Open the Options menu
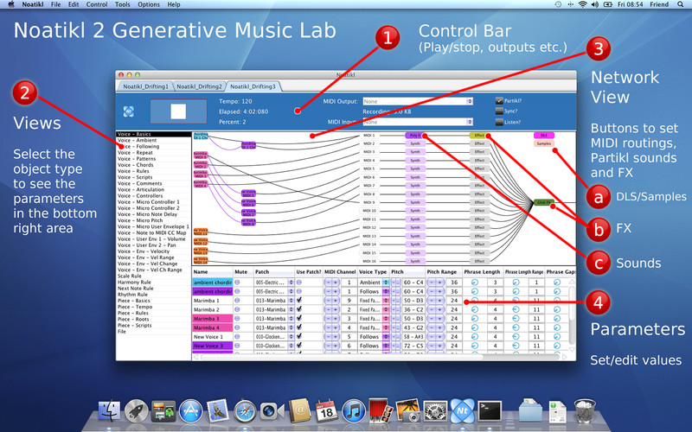The image size is (692, 432). pyautogui.click(x=149, y=4)
